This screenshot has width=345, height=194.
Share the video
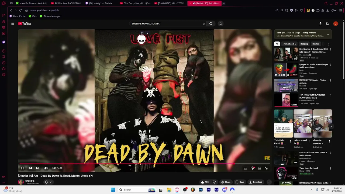tap(226, 182)
